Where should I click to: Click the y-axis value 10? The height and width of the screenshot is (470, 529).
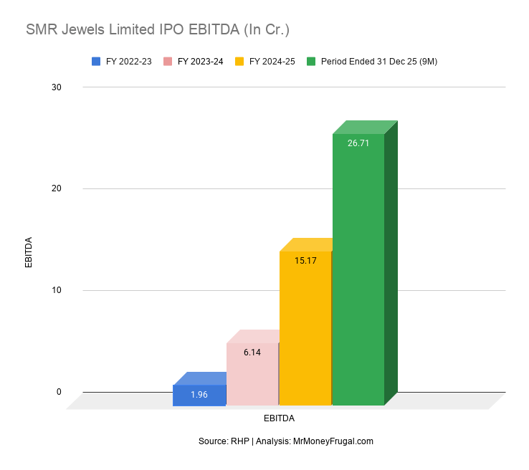pyautogui.click(x=57, y=290)
